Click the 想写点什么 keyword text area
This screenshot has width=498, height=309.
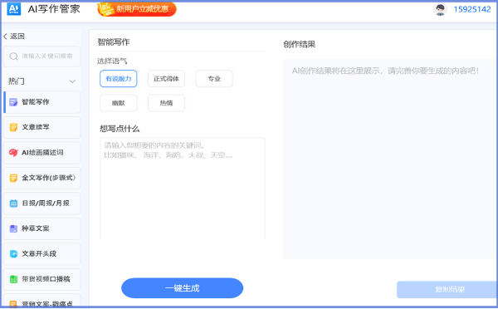coord(183,189)
